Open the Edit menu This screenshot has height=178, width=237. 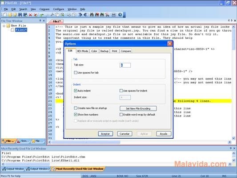coord(13,9)
